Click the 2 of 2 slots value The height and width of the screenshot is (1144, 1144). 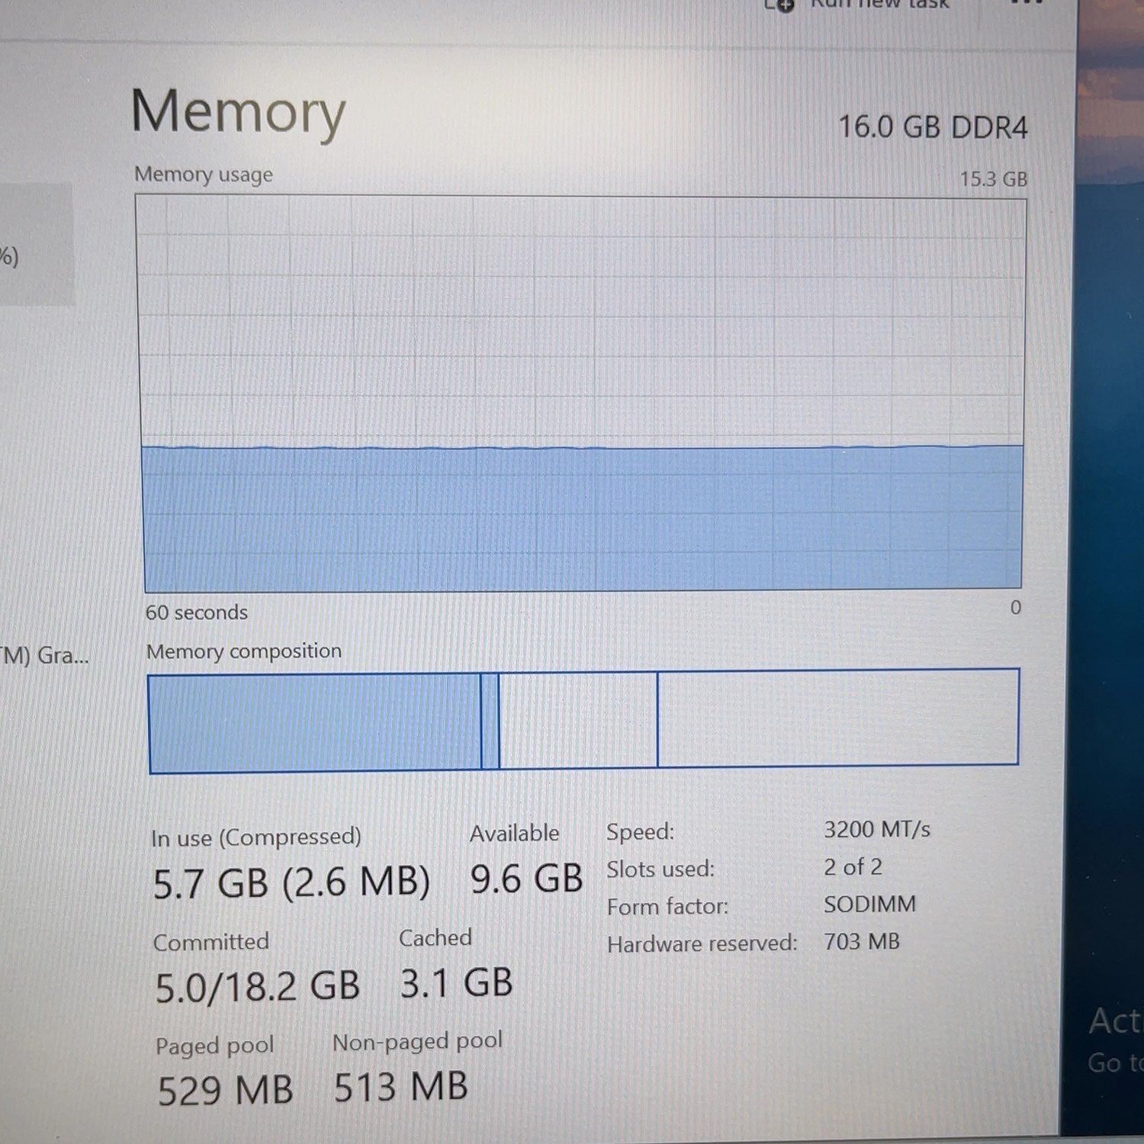pyautogui.click(x=853, y=866)
